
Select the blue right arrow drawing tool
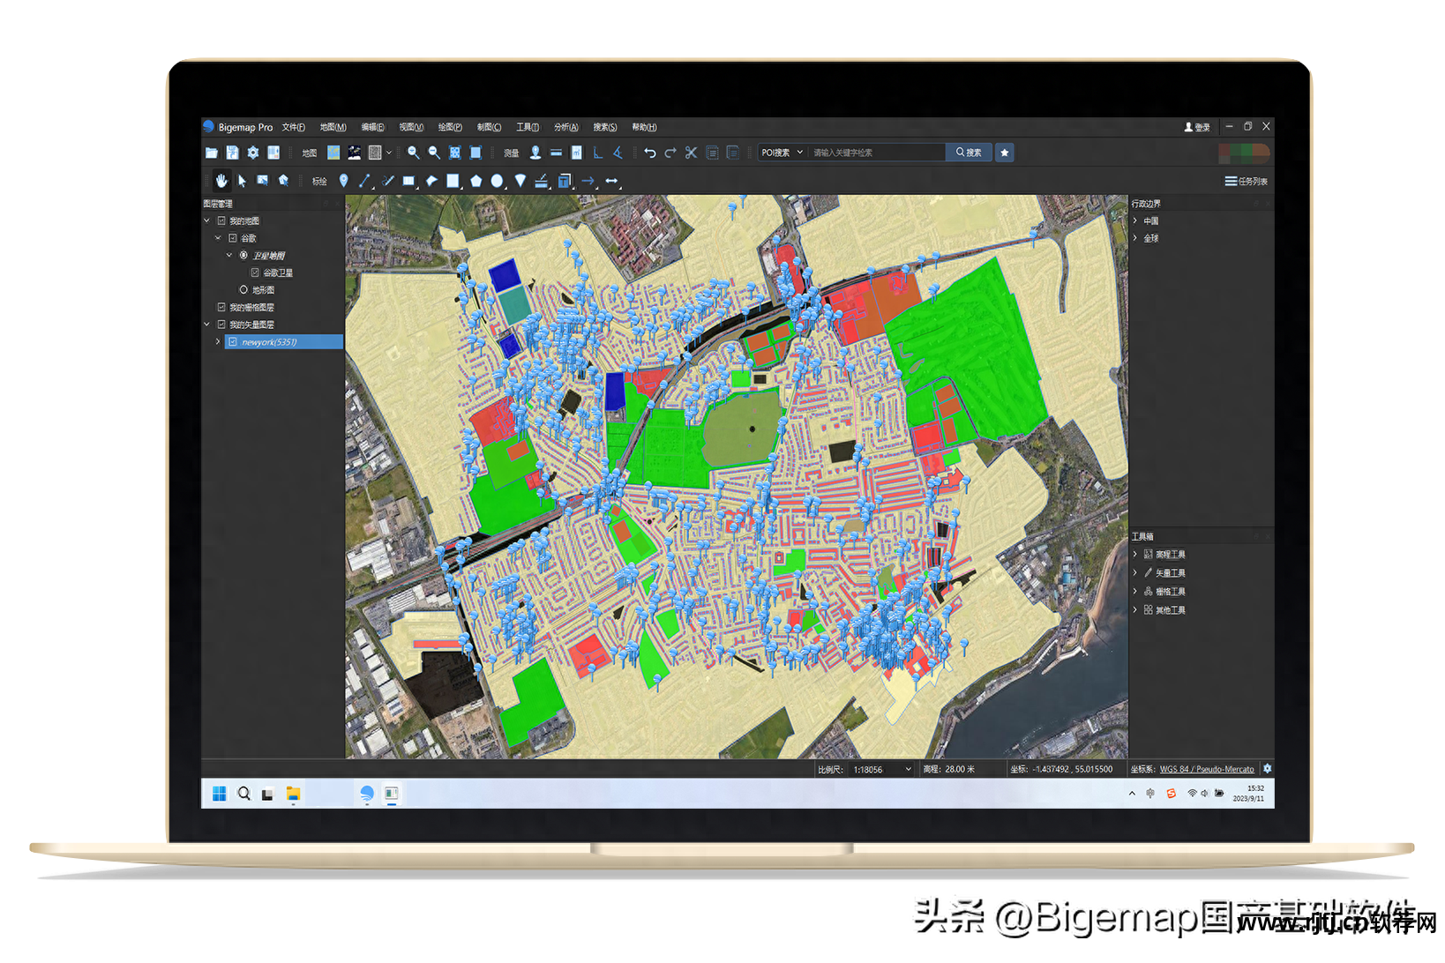[x=588, y=181]
